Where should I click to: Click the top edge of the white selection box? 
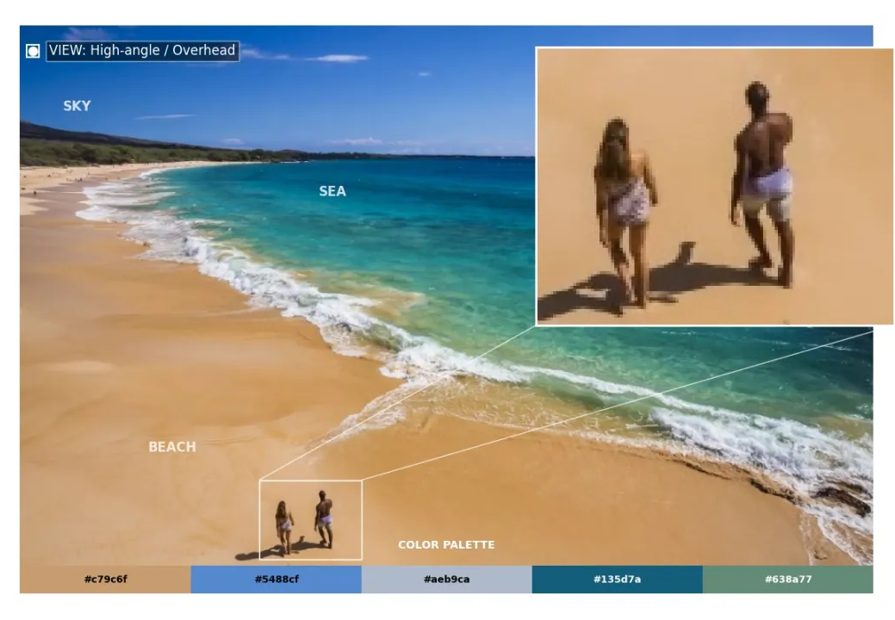coord(310,480)
